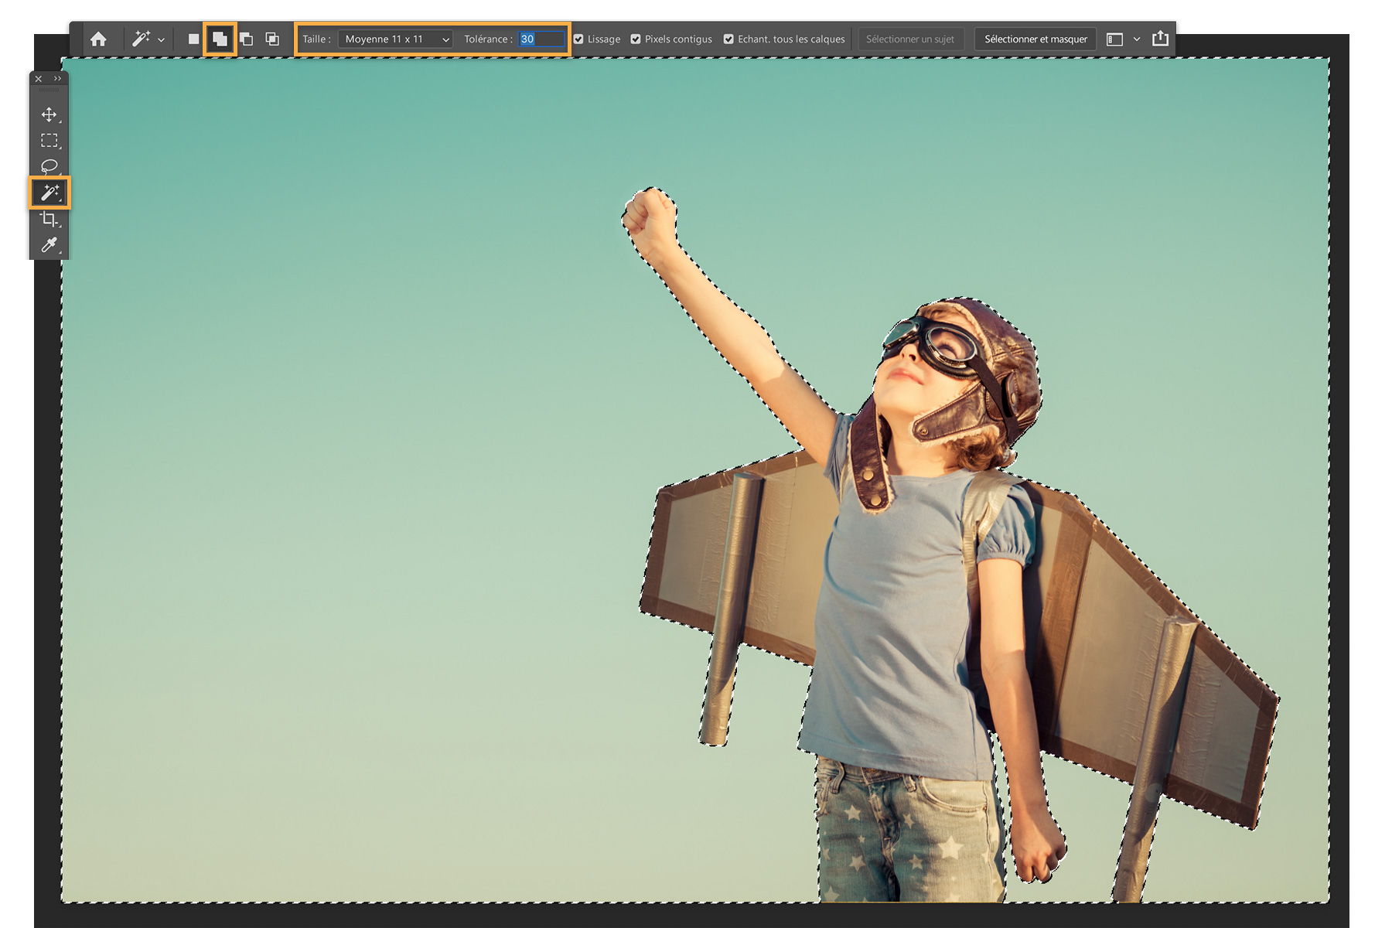Select the Move tool
Image resolution: width=1392 pixels, height=928 pixels.
point(49,115)
